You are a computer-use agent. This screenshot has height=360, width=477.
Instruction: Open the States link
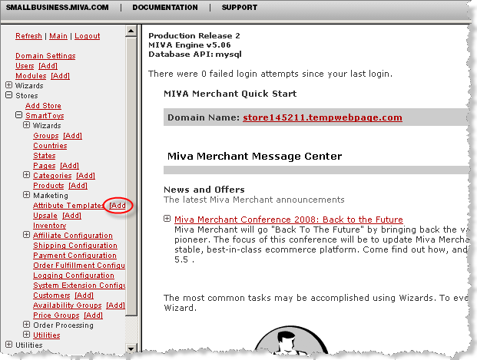(x=45, y=156)
